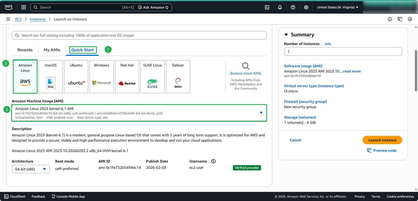
Task: Switch to the Recents tab
Action: click(25, 50)
